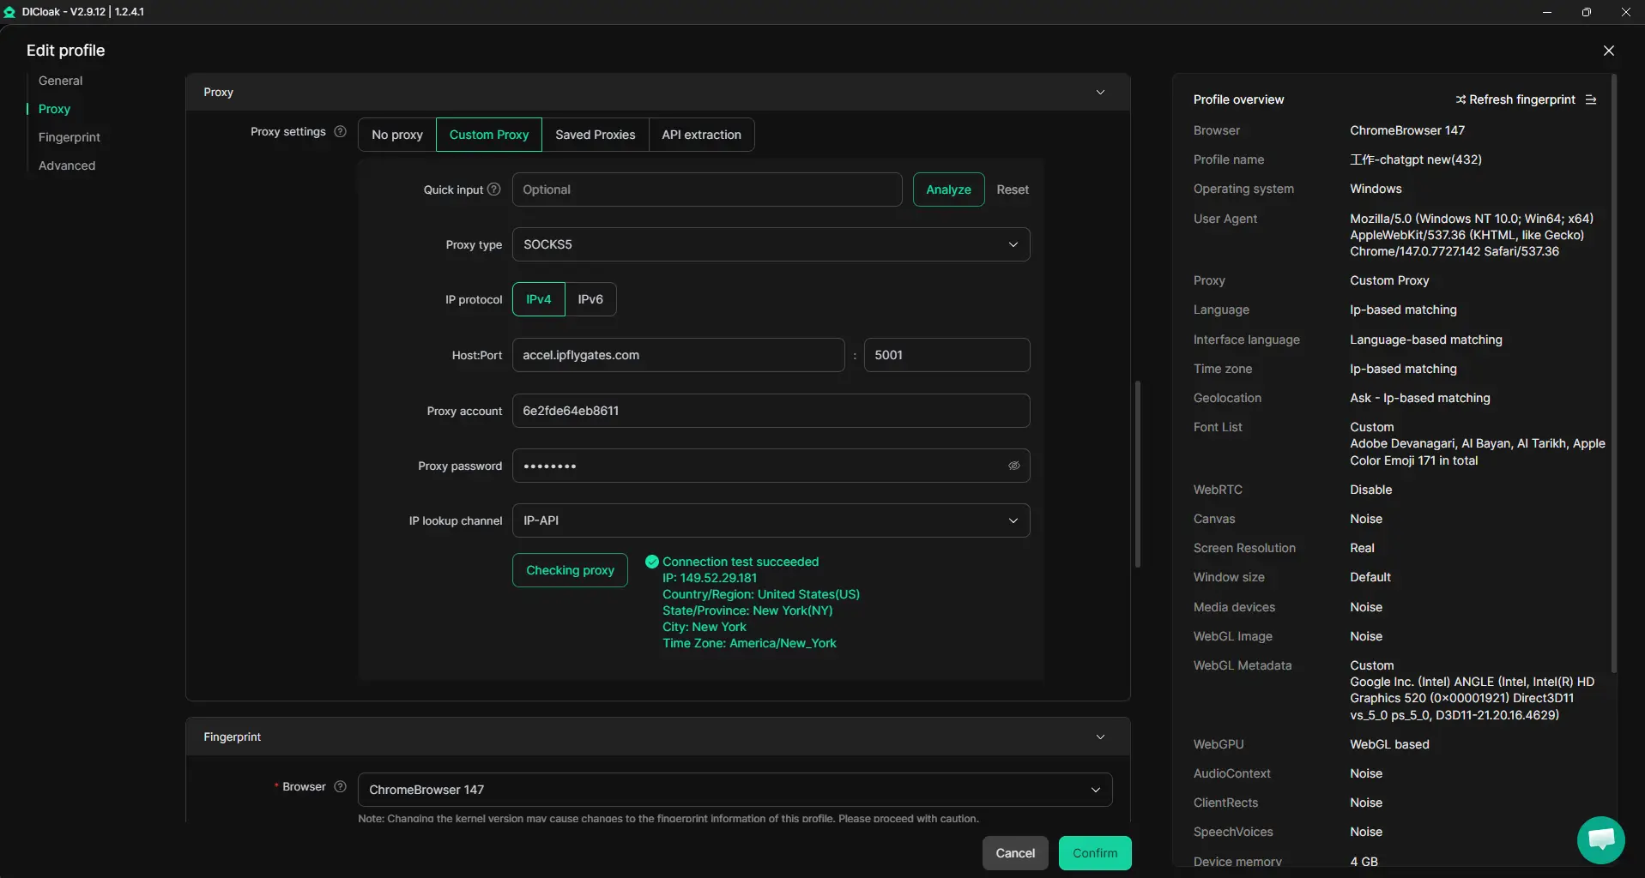1645x878 pixels.
Task: Click the Browser help icon
Action: (340, 786)
